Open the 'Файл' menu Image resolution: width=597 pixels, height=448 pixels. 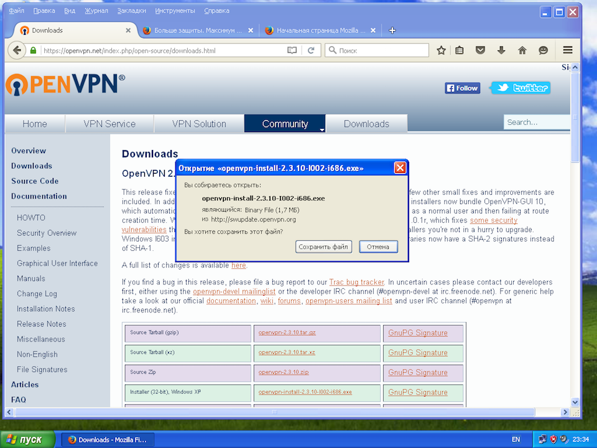coord(17,11)
